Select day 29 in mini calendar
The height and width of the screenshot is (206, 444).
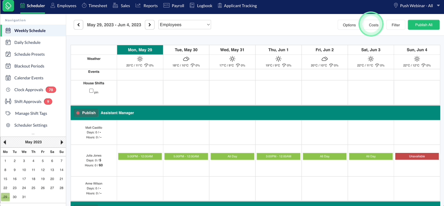pos(5,197)
